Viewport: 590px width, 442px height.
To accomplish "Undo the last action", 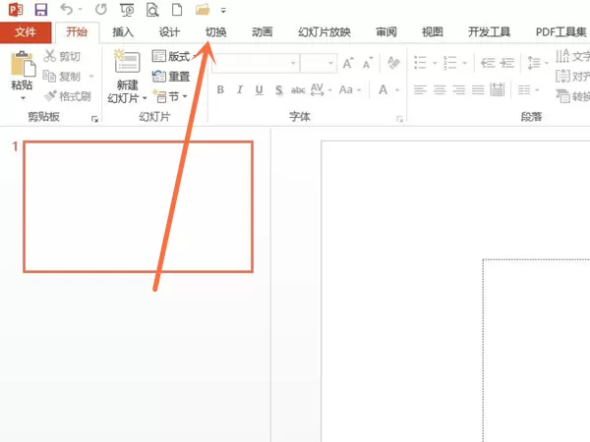I will [x=66, y=9].
